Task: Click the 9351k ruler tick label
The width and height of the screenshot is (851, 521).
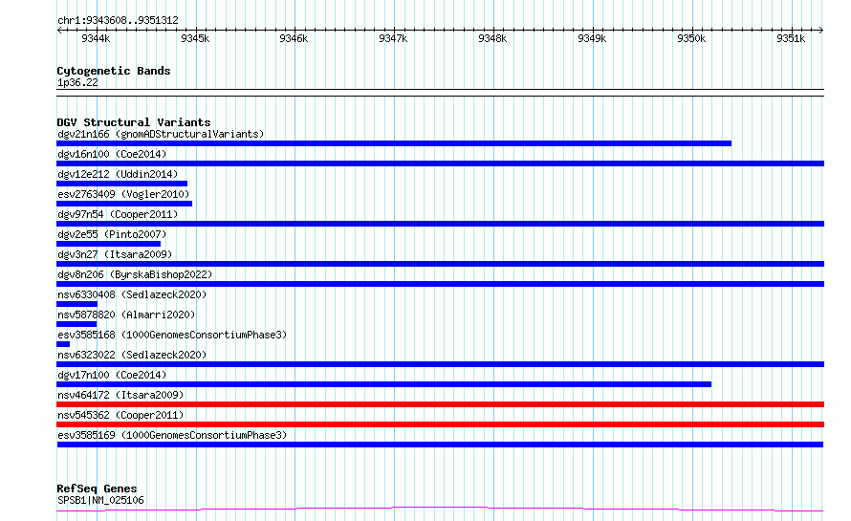Action: pos(791,38)
